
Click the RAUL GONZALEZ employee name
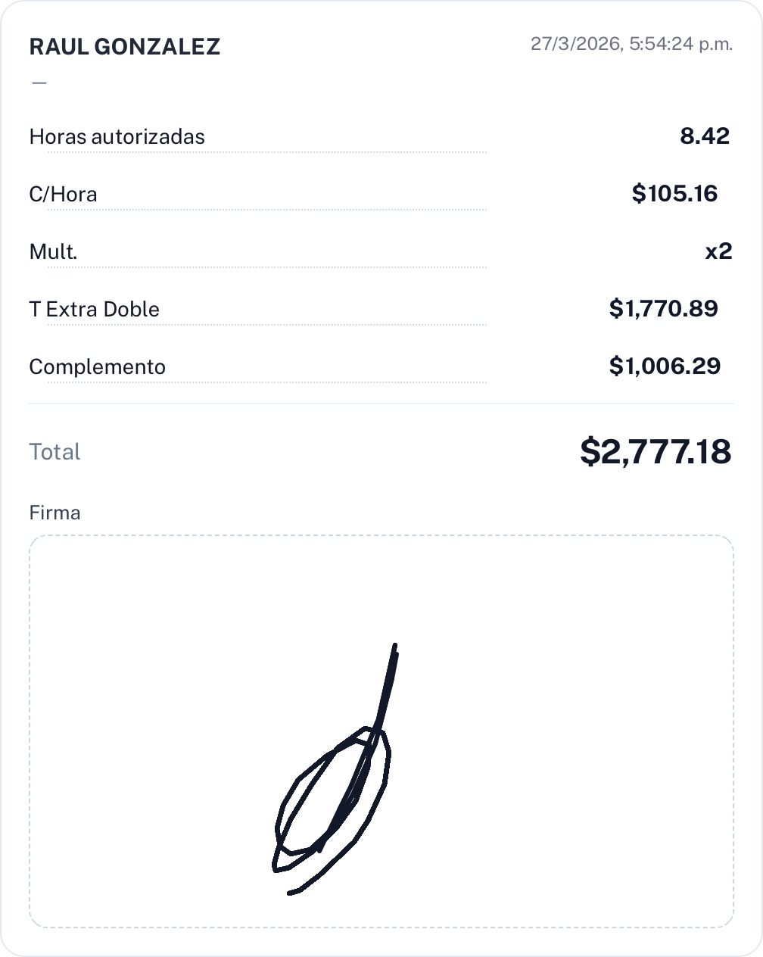pyautogui.click(x=124, y=46)
